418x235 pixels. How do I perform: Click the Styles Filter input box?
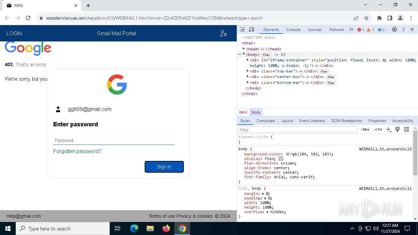pos(298,130)
